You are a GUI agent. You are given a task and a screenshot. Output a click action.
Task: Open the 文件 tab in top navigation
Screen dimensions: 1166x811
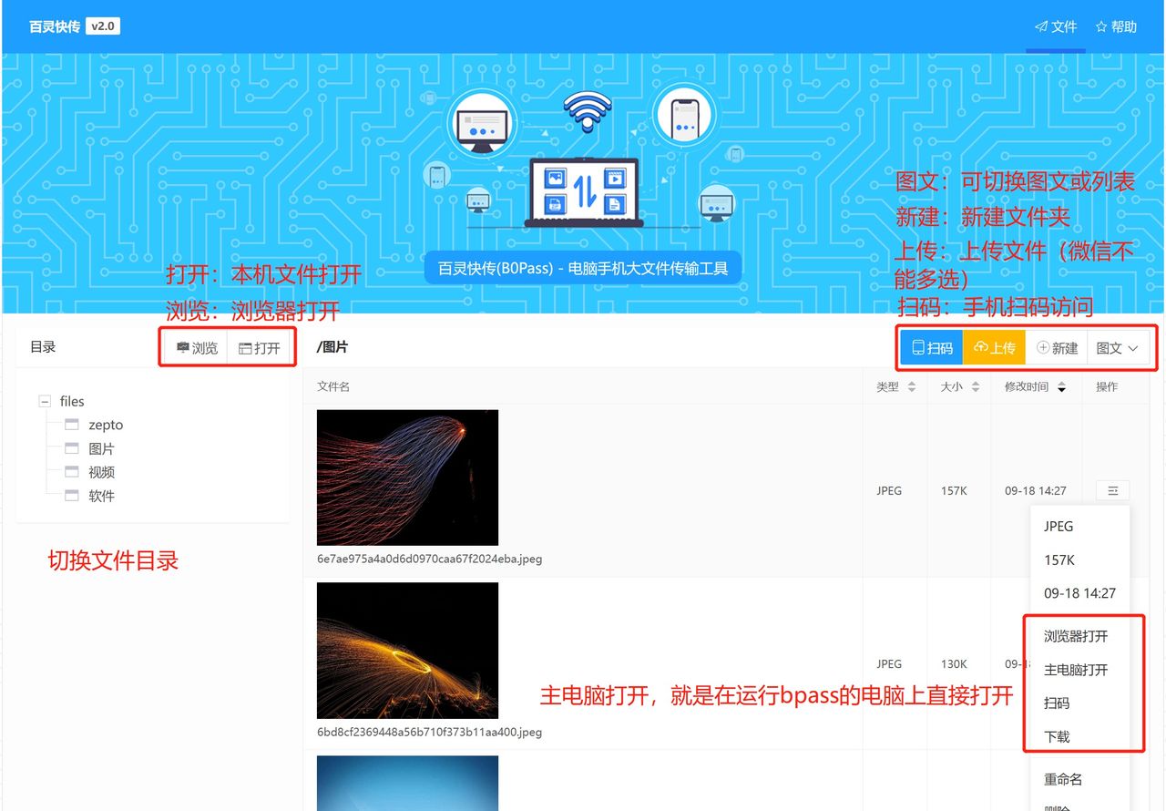tap(1056, 26)
